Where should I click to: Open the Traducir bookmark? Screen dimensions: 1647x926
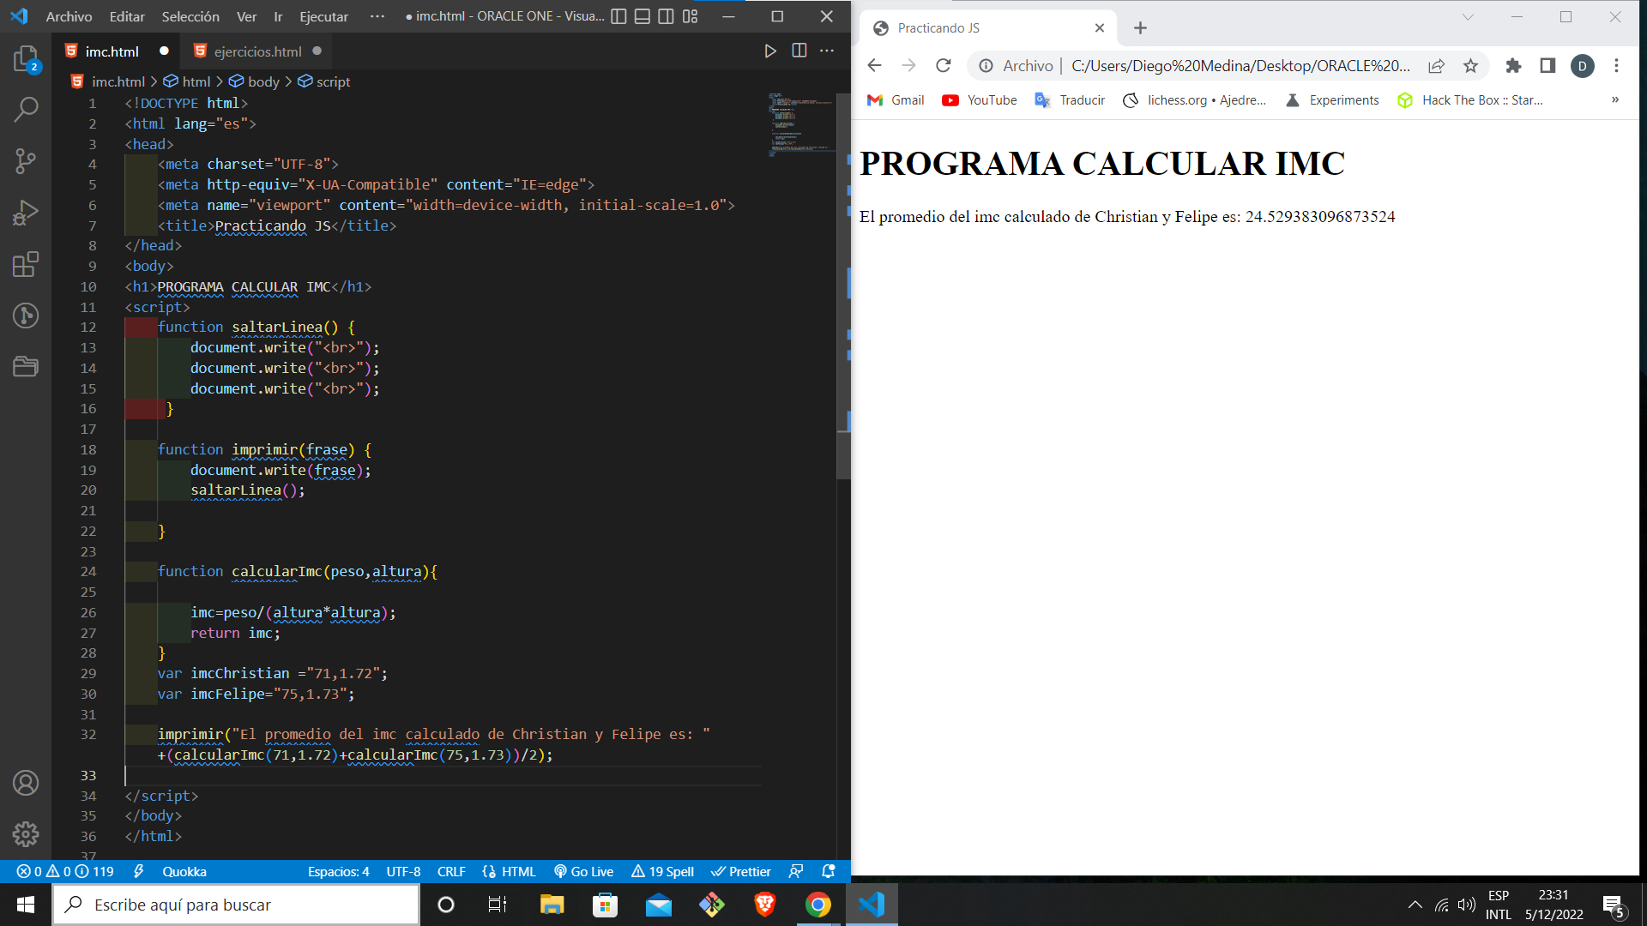pos(1070,100)
